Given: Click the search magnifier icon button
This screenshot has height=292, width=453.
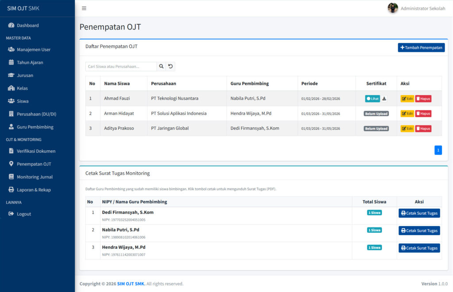Looking at the screenshot, I should coord(161,66).
